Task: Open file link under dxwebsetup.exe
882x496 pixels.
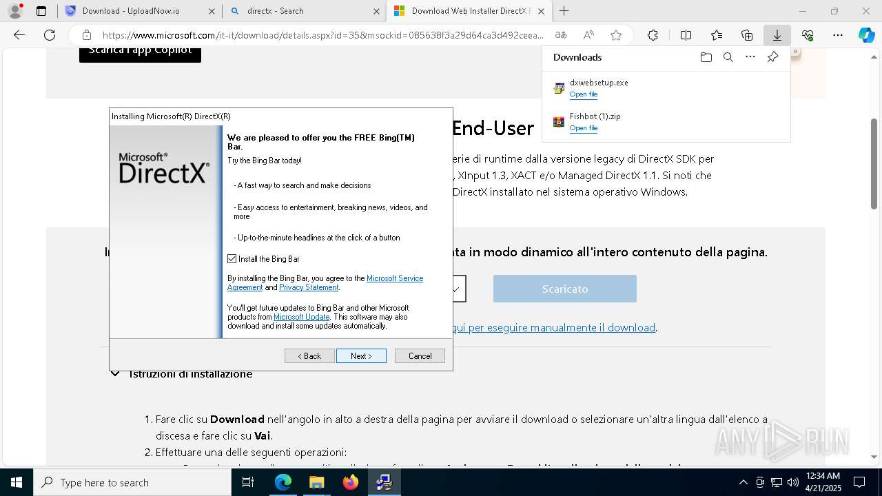Action: tap(584, 94)
